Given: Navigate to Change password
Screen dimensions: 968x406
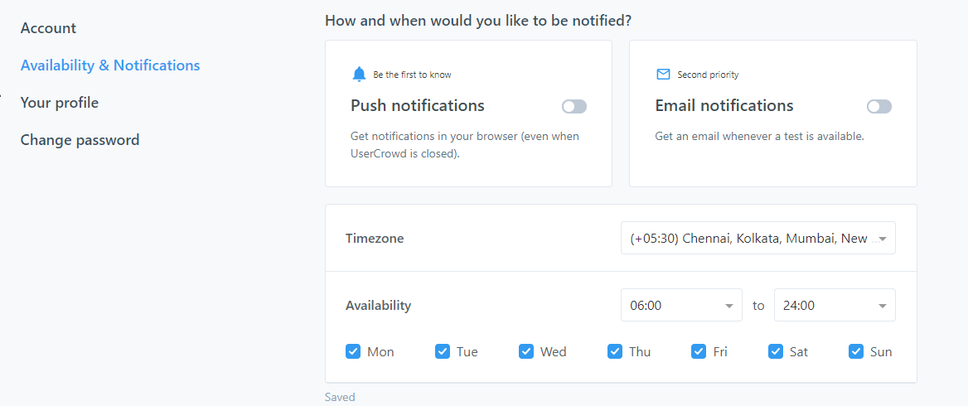Looking at the screenshot, I should 80,140.
